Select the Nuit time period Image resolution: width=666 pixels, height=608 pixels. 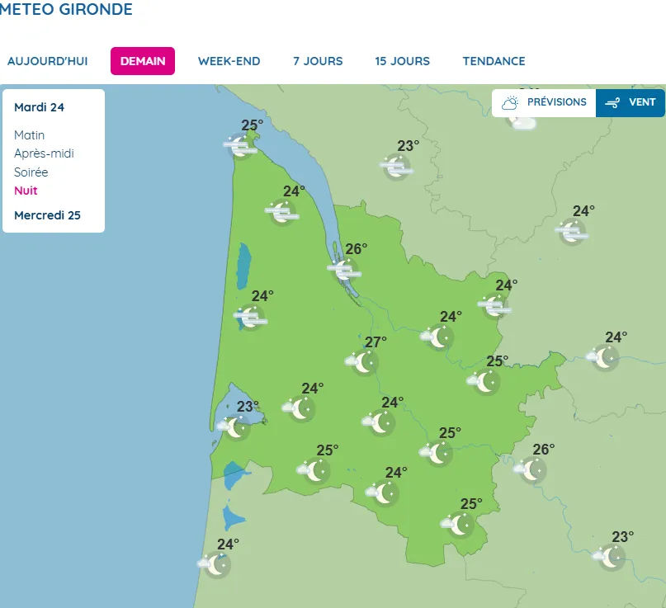click(26, 191)
